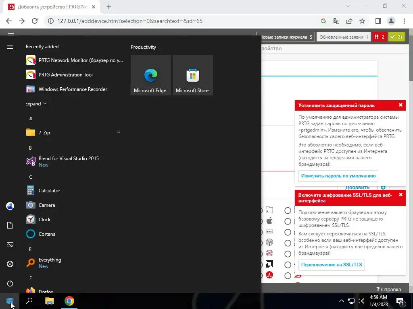
Task: Toggle Chrome's side panel icon
Action: coord(378,21)
